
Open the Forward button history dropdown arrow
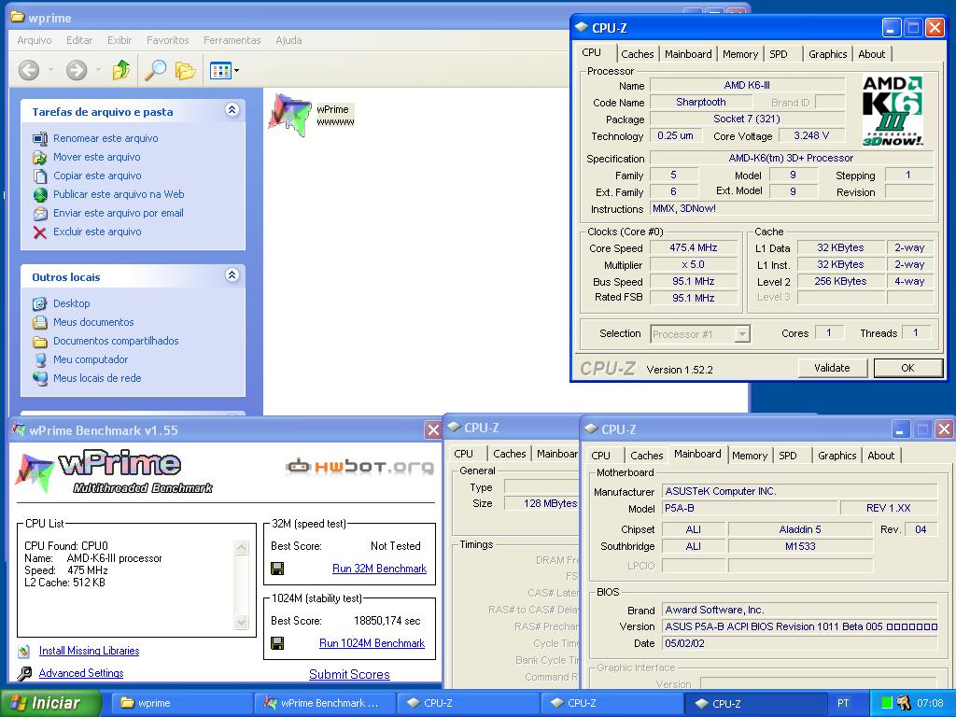(x=98, y=70)
